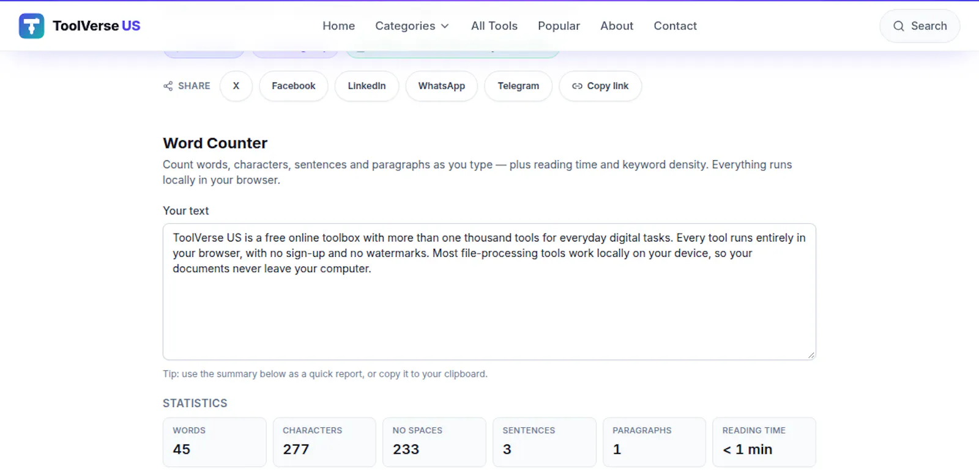Click the No Spaces value 233
This screenshot has width=979, height=475.
(x=406, y=449)
